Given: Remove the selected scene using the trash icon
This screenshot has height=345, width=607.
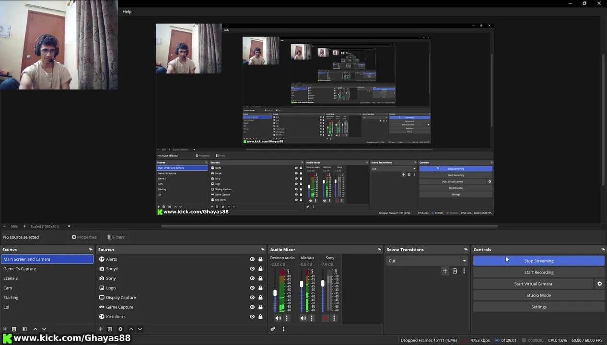Looking at the screenshot, I should point(14,329).
